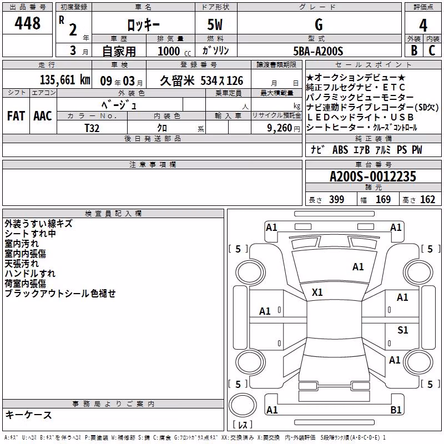This screenshot has height=444, width=444.
Task: Select the パノラミックビューモニター line
Action: (360, 98)
